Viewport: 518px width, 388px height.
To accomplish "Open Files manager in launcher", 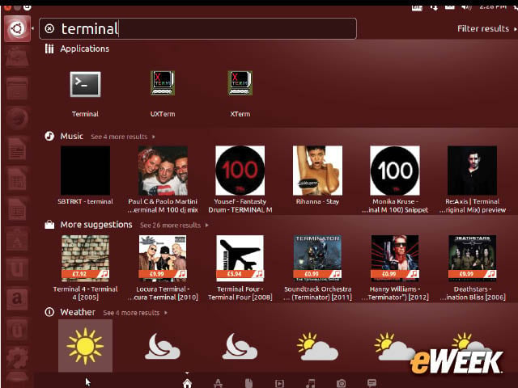I will (17, 88).
